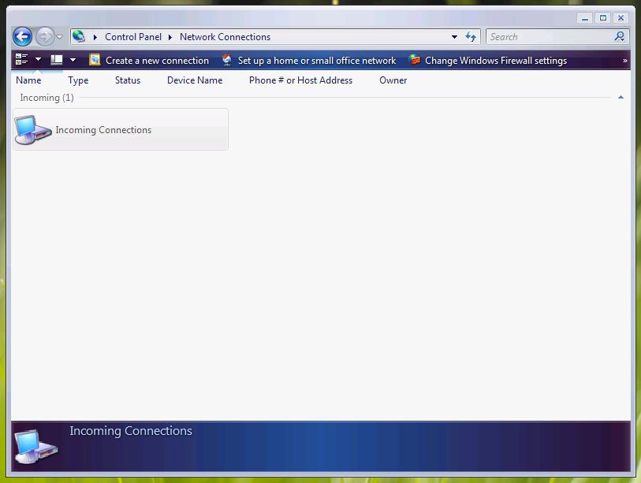Screen dimensions: 641x483
Task: Close the Network Connections window
Action: click(621, 18)
